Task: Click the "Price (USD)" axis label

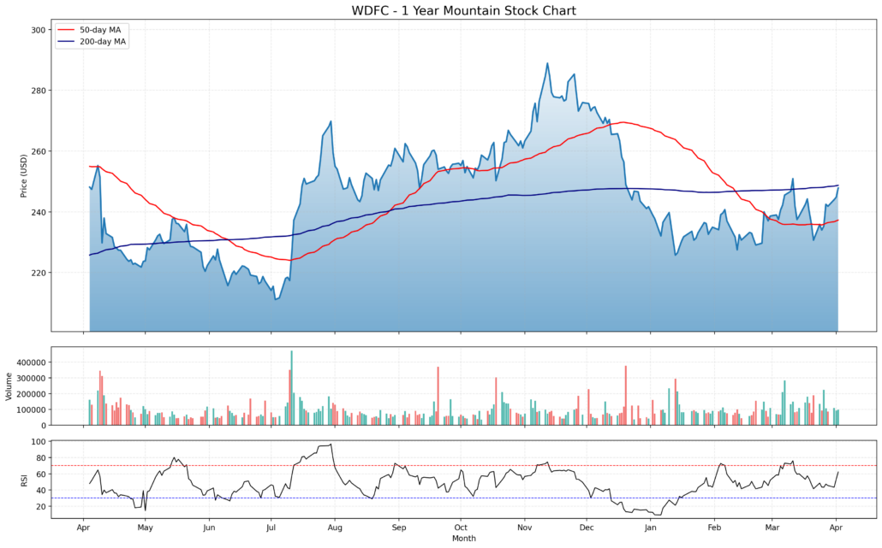Action: pos(24,176)
